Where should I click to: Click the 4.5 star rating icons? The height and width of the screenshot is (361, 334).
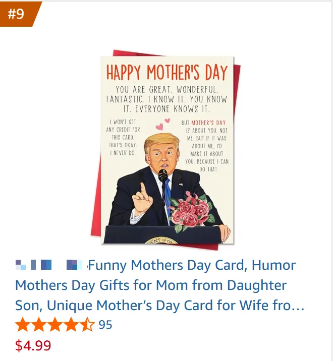[55, 324]
